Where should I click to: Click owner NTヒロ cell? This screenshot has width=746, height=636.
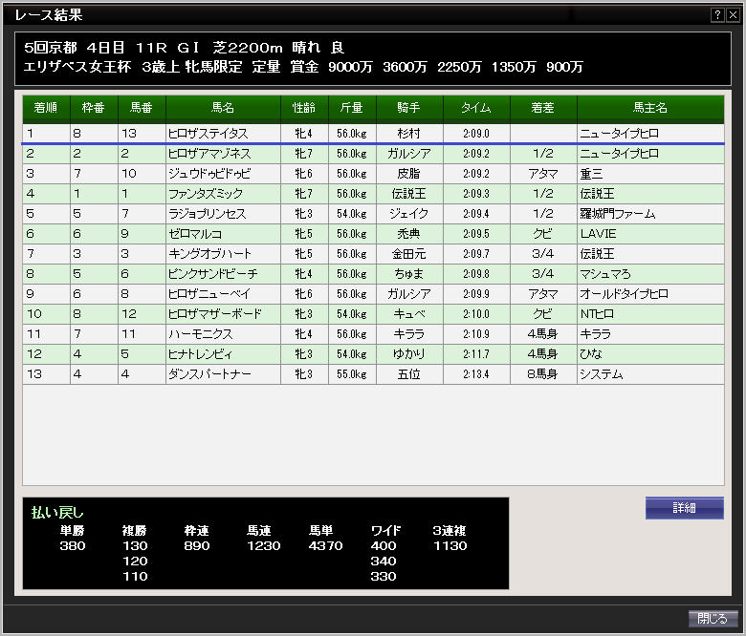coord(650,314)
